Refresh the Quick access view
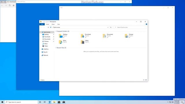The height and width of the screenshot is (104, 185). tap(111, 27)
